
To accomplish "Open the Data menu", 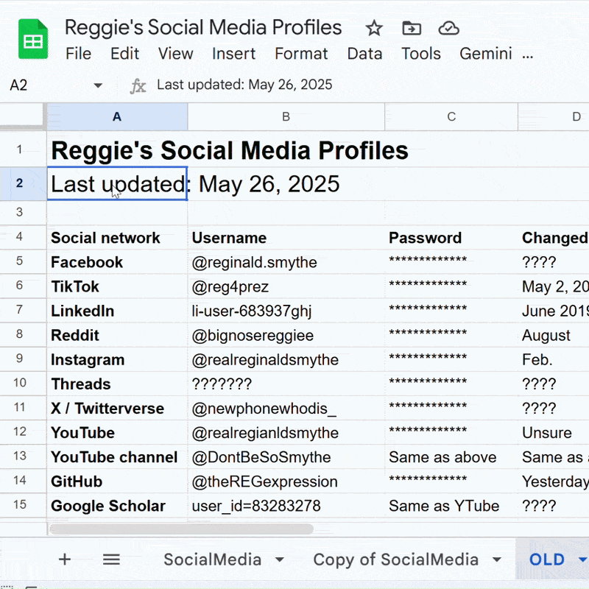I will tap(364, 54).
